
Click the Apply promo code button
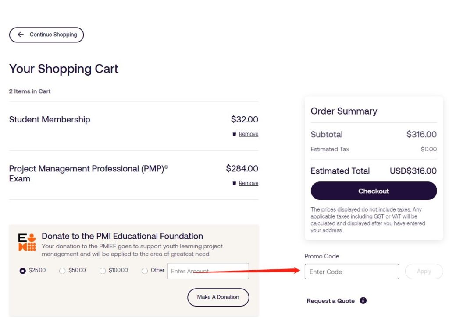point(424,271)
